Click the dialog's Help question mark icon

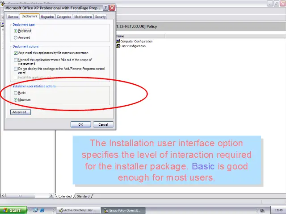click(105, 8)
